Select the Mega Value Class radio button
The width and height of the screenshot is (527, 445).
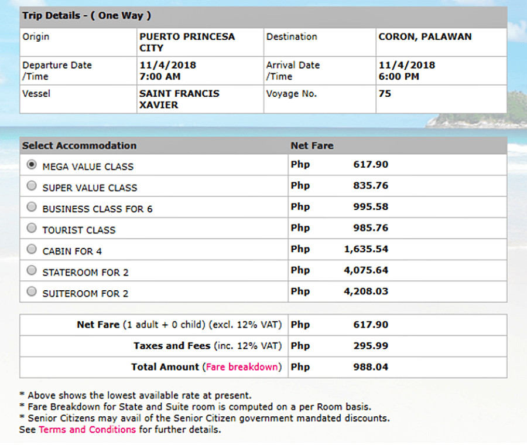32,165
